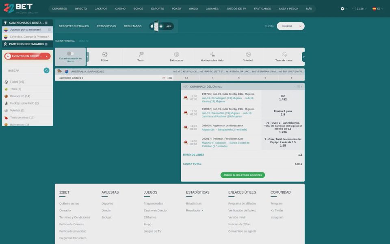Click ribbon icon beside Partidos Destacados
Image resolution: width=390 pixels, height=244 pixels.
[x=5, y=44]
